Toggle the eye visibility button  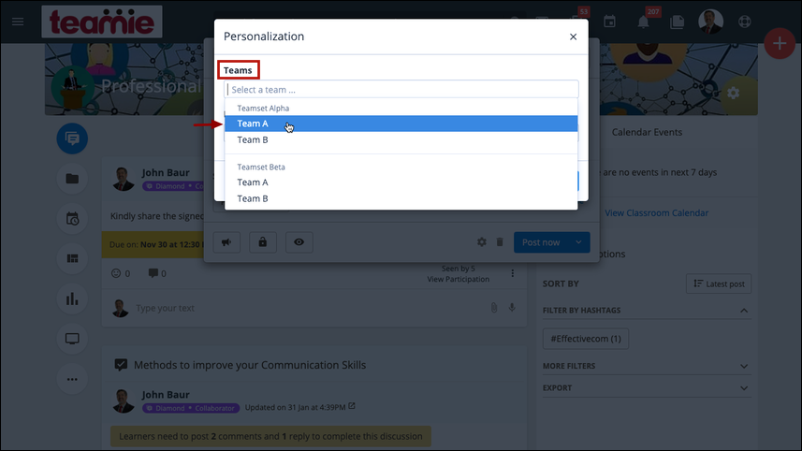coord(299,242)
